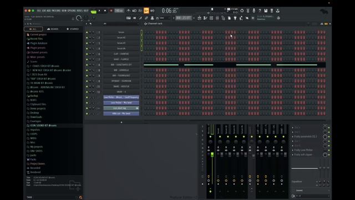Viewport: 355px width, 200px height.
Task: Click the save floppy disk icon
Action: pyautogui.click(x=266, y=11)
